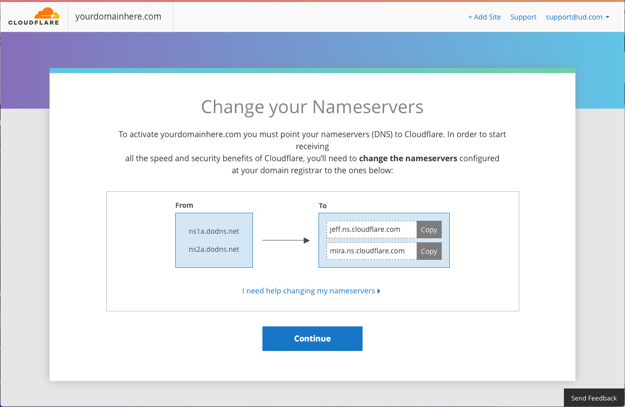This screenshot has height=407, width=625.
Task: Open the Send Feedback tab
Action: tap(594, 398)
